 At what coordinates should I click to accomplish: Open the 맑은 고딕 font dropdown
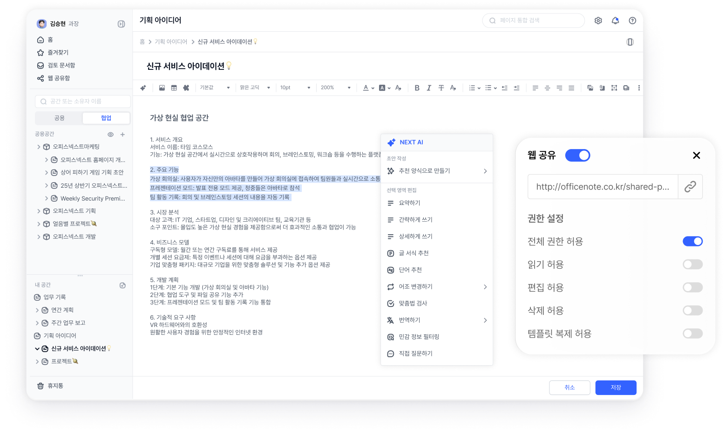[x=255, y=88]
